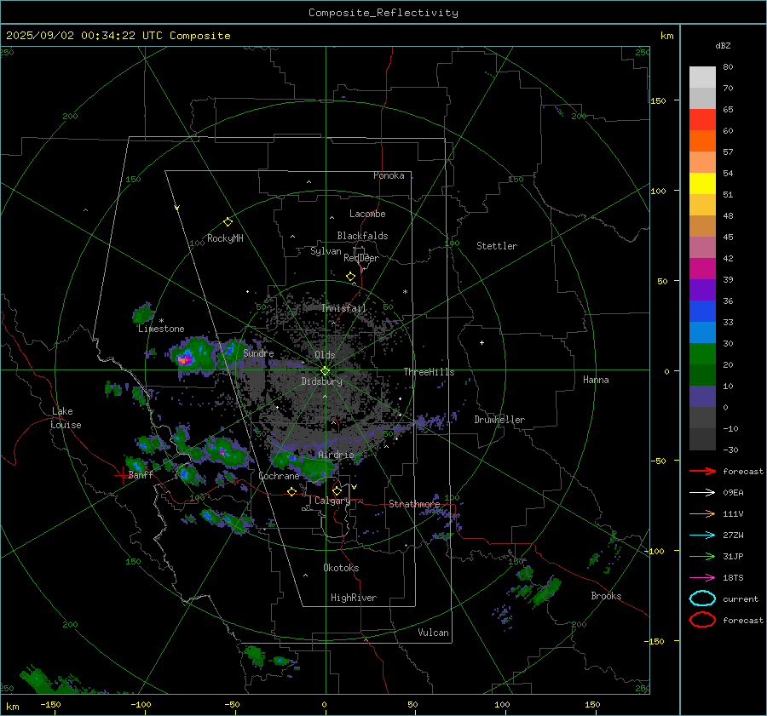Image resolution: width=767 pixels, height=716 pixels.
Task: Click the dBZ legend heading
Action: point(723,45)
